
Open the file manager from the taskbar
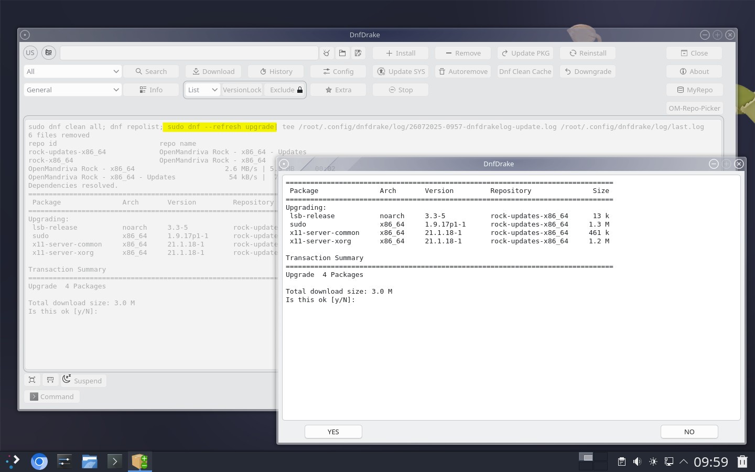click(90, 462)
